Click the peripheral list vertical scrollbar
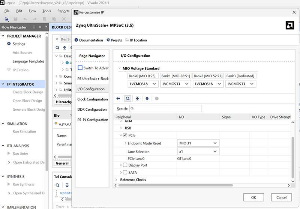300x209 pixels. [293, 157]
